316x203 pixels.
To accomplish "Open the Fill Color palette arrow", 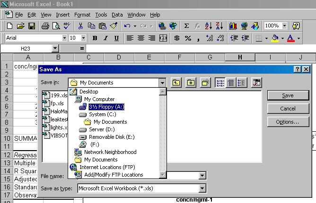I will [x=282, y=38].
